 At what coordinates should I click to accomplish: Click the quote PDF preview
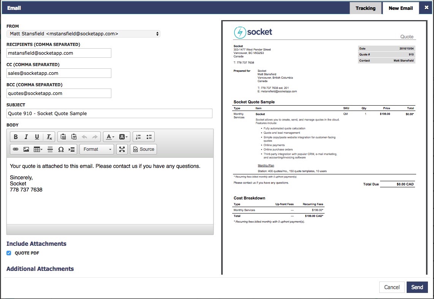pyautogui.click(x=325, y=148)
